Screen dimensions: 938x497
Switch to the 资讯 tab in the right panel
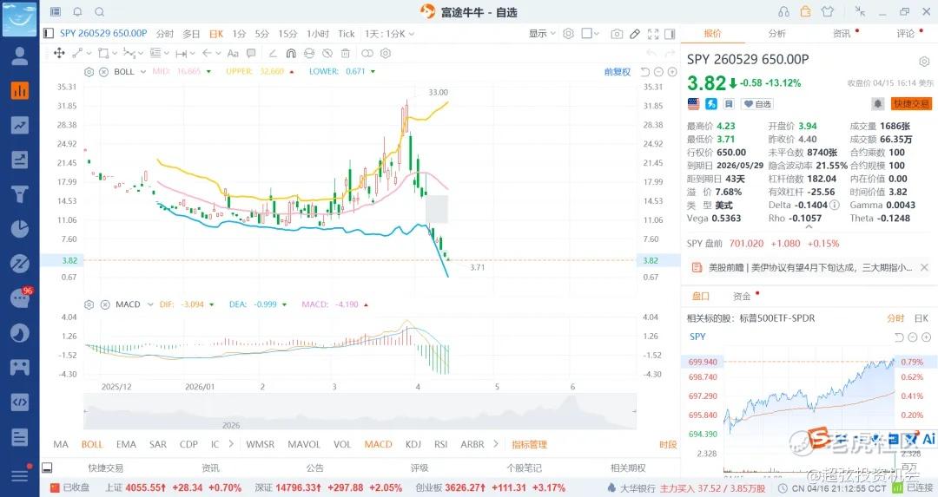(842, 34)
